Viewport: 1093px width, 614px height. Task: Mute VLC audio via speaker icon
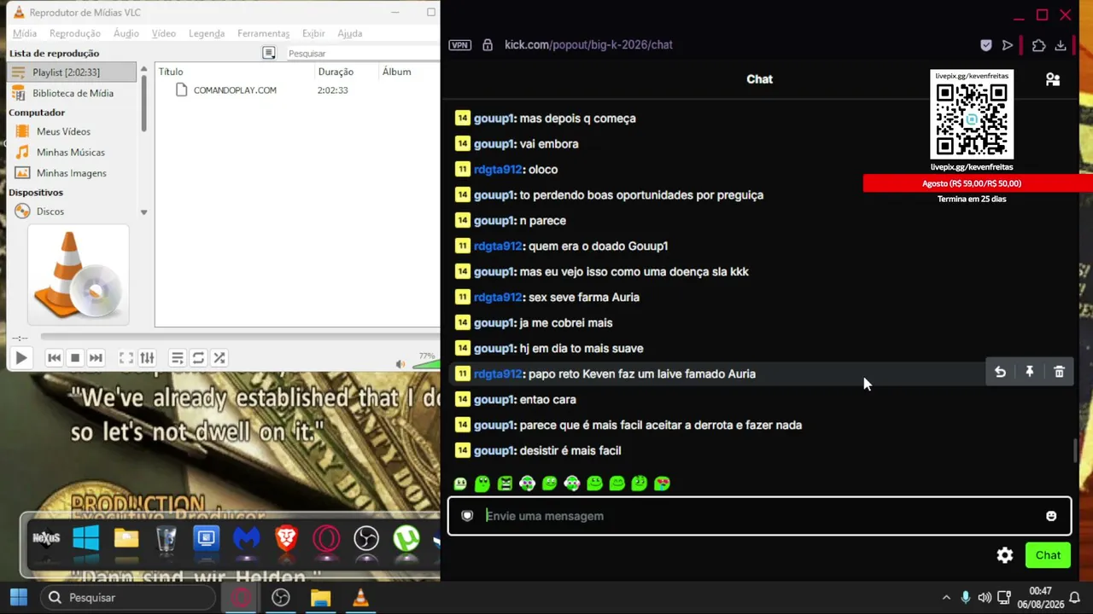(400, 364)
